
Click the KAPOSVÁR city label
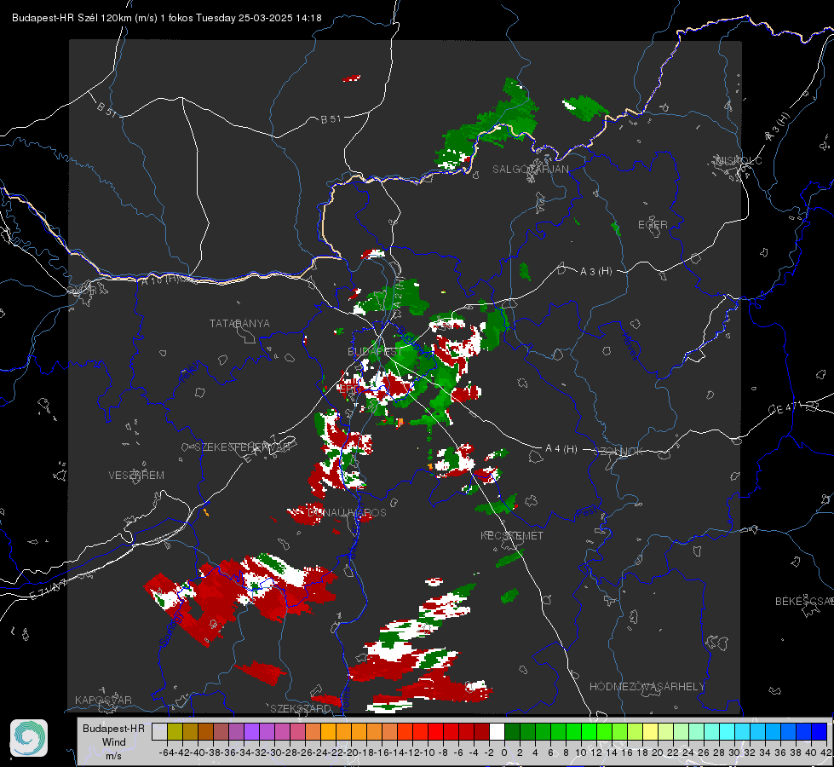(x=103, y=700)
